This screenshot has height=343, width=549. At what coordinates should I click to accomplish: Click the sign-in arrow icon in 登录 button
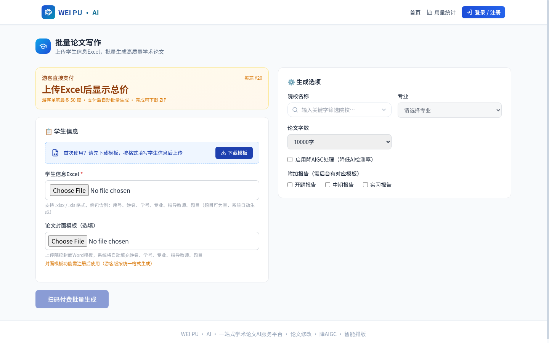point(469,12)
